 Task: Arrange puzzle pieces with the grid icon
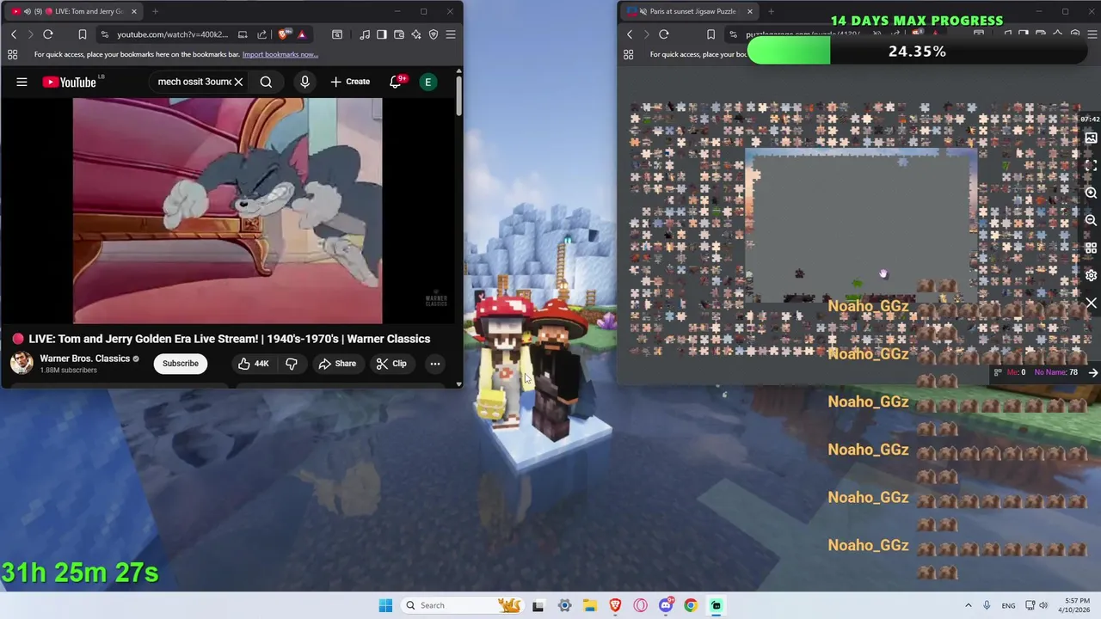(x=1091, y=248)
